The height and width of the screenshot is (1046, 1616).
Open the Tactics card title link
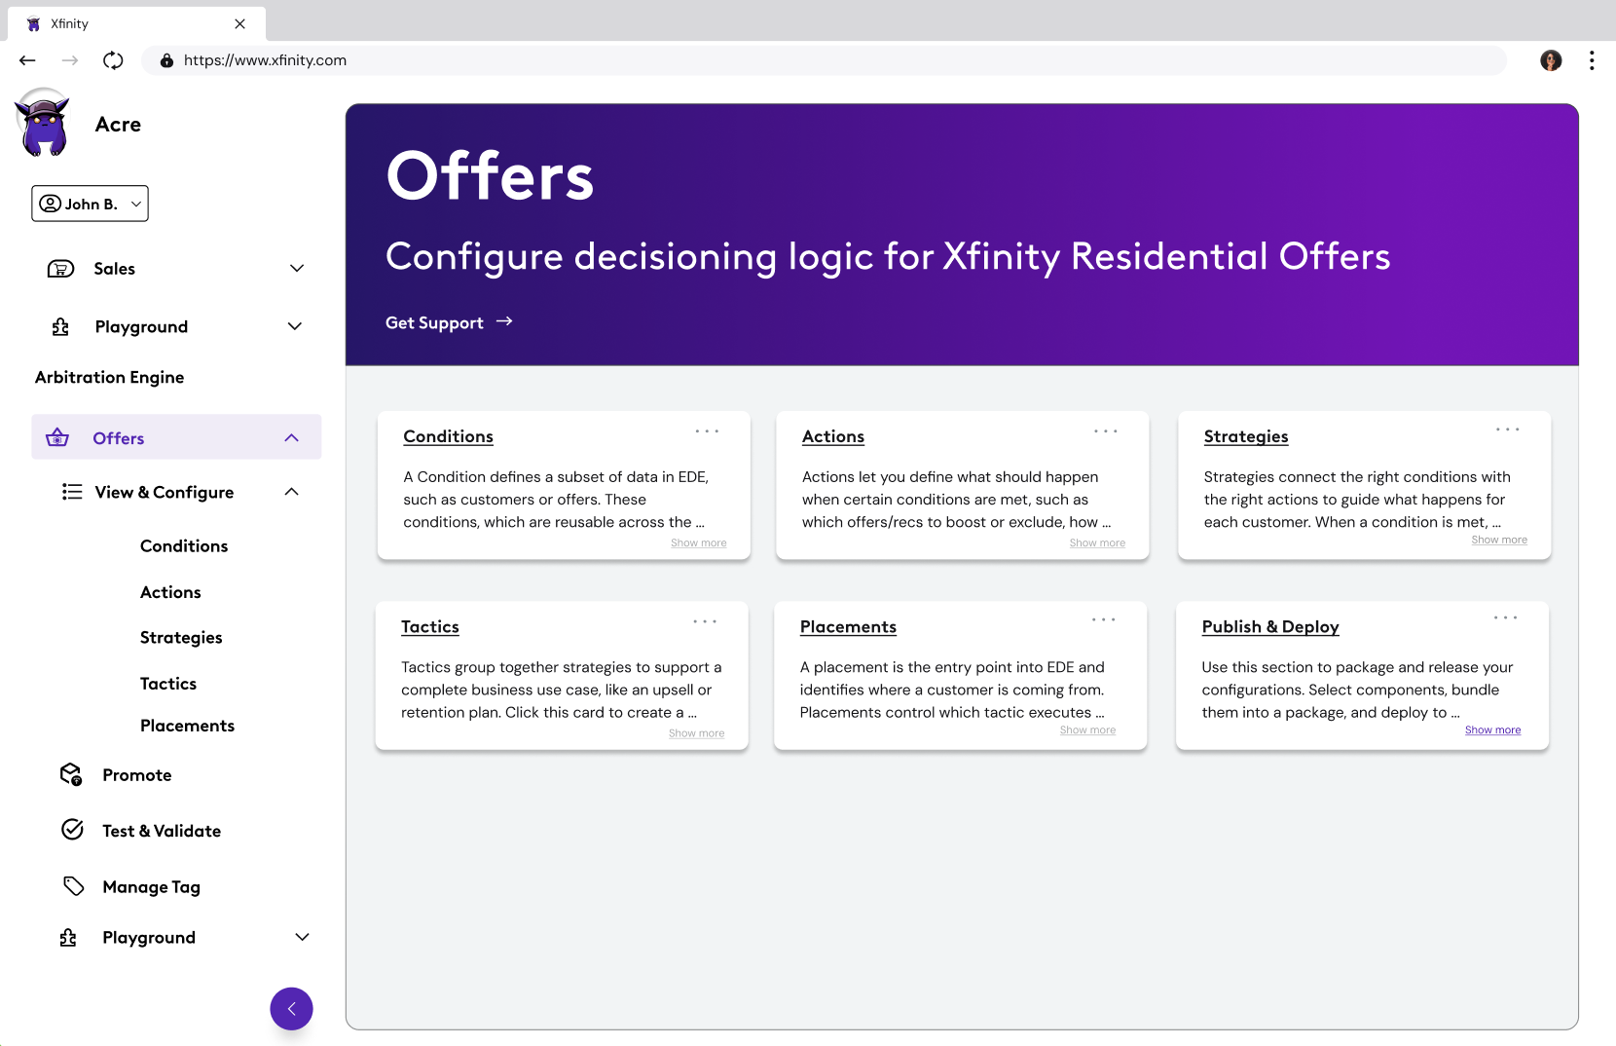[x=430, y=627]
